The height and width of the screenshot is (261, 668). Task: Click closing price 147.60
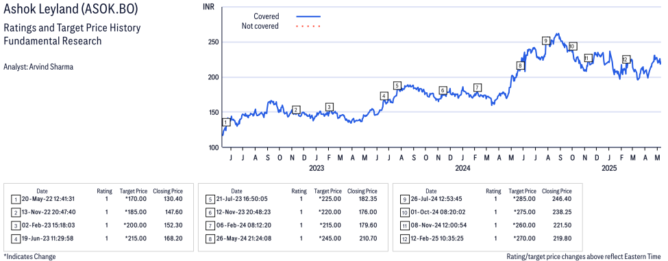point(173,212)
